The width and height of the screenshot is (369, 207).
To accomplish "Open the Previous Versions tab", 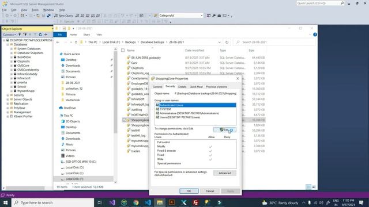I will click(217, 87).
